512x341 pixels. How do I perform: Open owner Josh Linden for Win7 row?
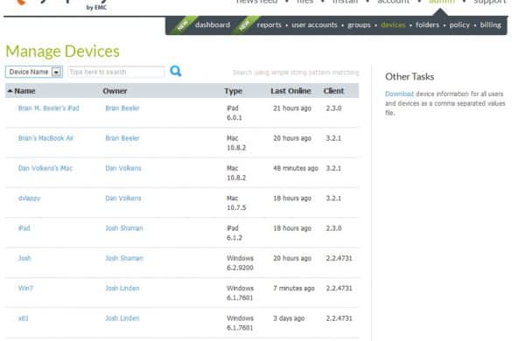coord(123,289)
